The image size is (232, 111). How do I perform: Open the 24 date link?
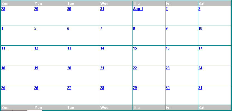click(200, 68)
